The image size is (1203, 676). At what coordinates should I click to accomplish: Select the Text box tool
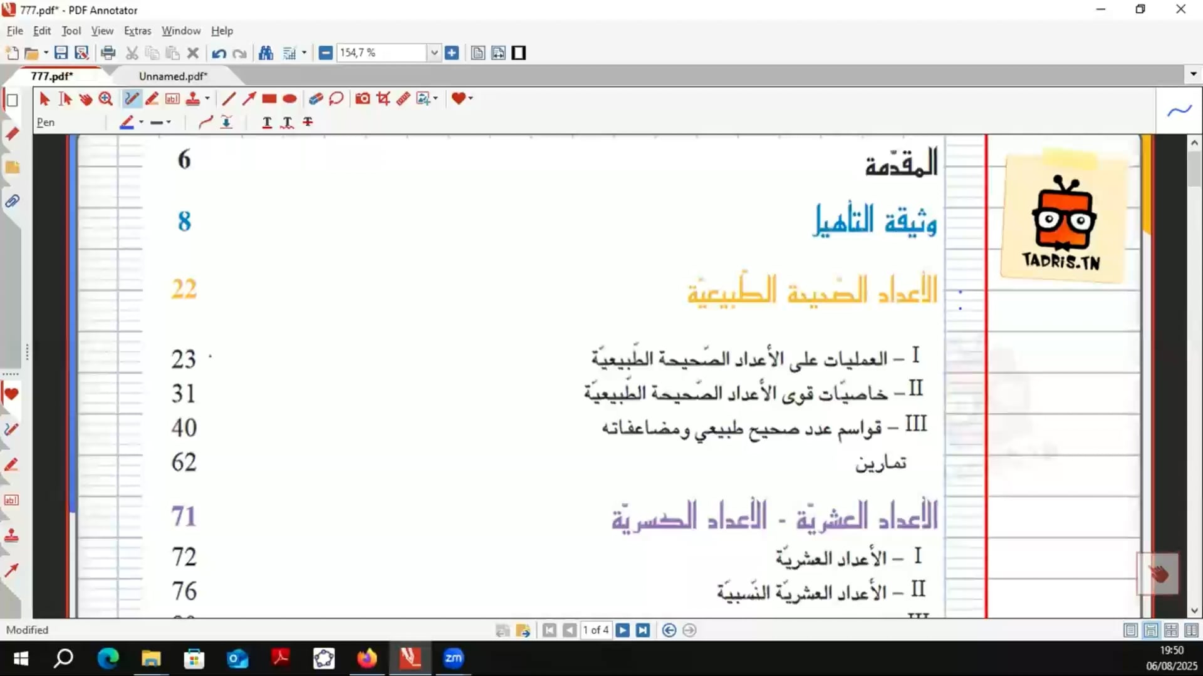click(x=172, y=99)
